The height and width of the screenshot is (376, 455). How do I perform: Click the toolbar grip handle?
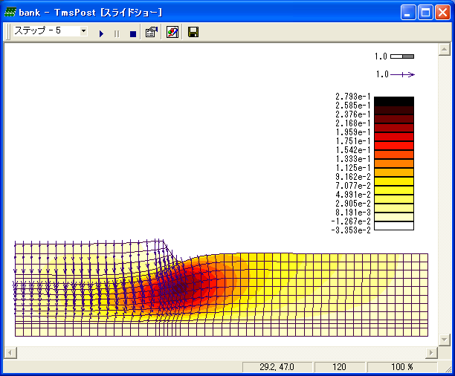(8, 32)
